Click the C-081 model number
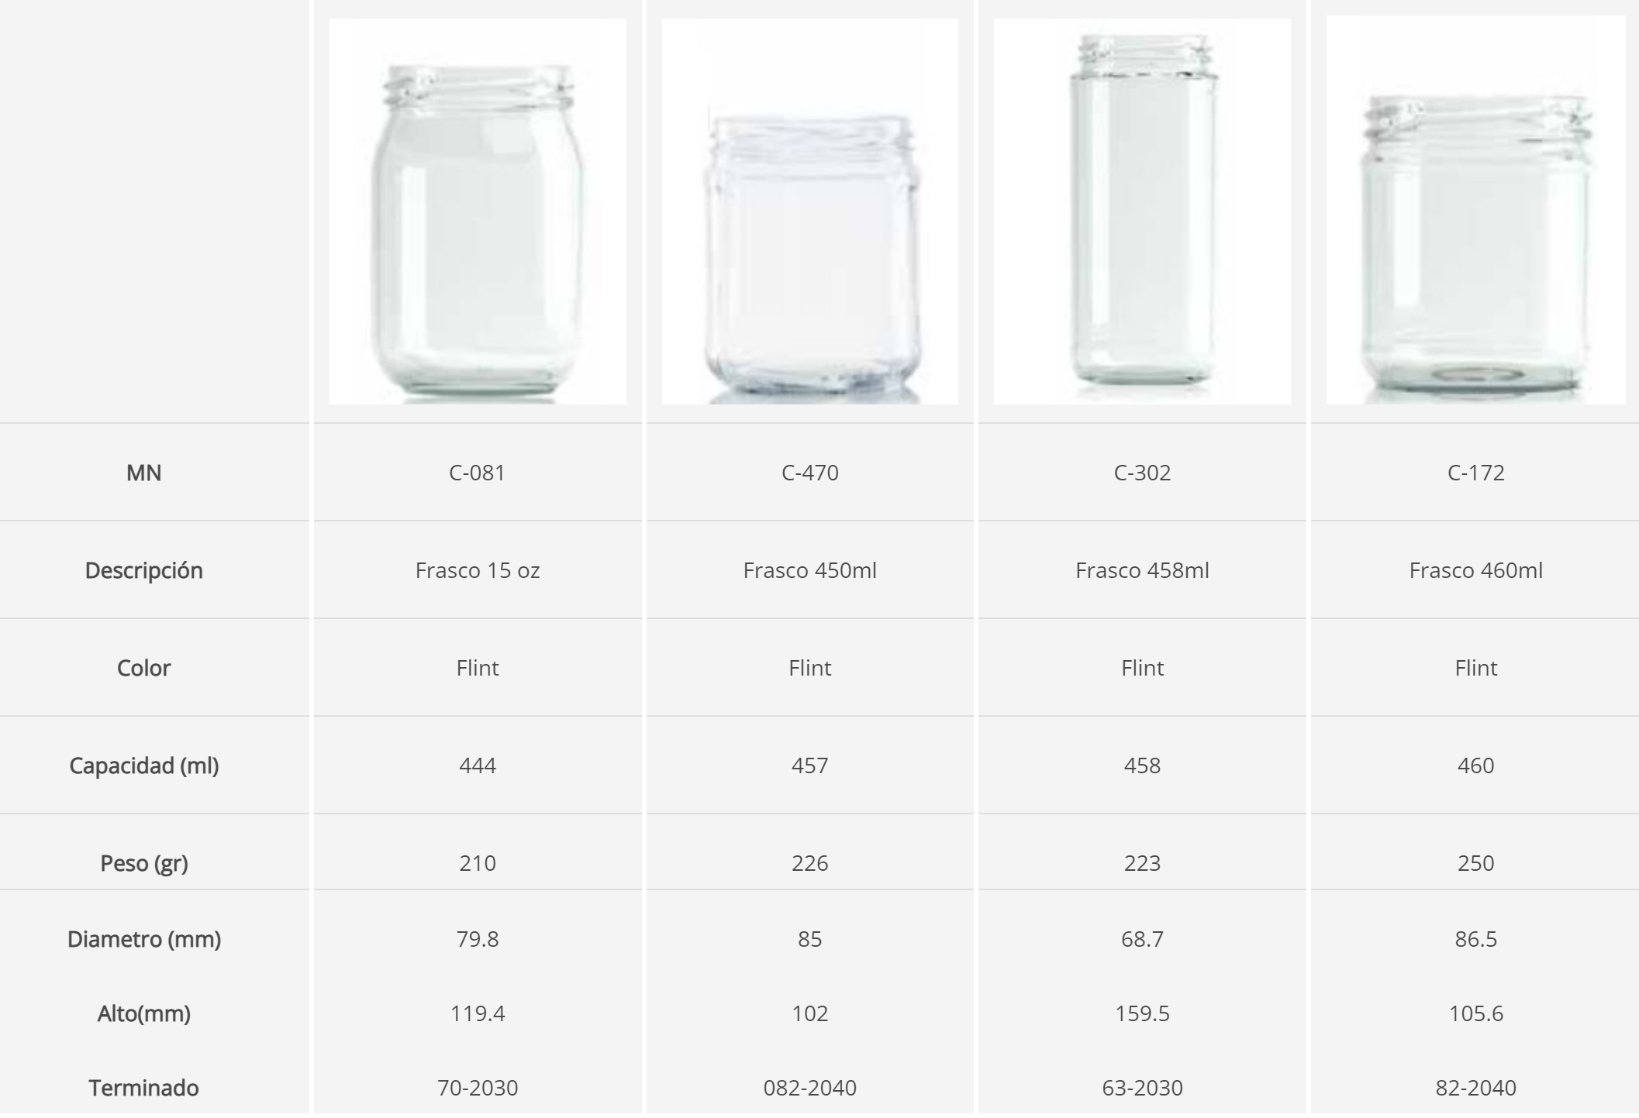 (478, 473)
